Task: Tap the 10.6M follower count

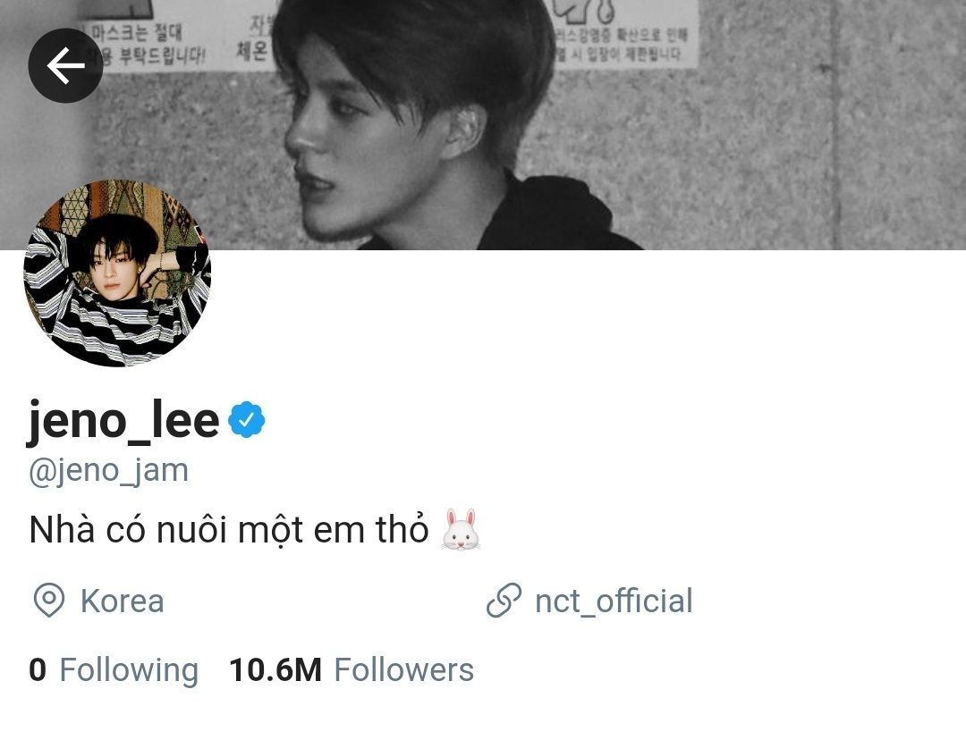Action: coord(275,669)
